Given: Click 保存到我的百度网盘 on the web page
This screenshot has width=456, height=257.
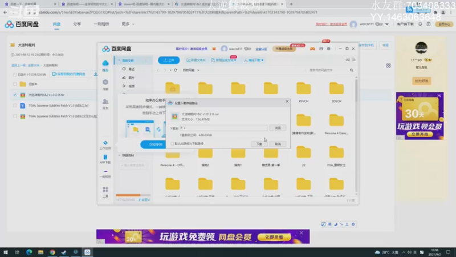Looking at the screenshot, I should click(x=69, y=74).
